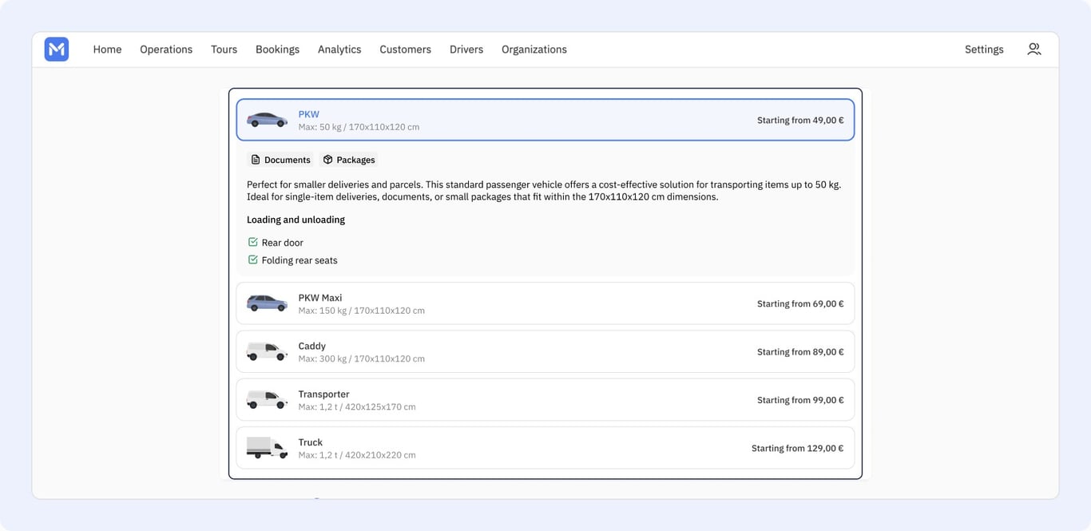
Task: Click the 'Starting from 69,00 €' price
Action: click(800, 304)
